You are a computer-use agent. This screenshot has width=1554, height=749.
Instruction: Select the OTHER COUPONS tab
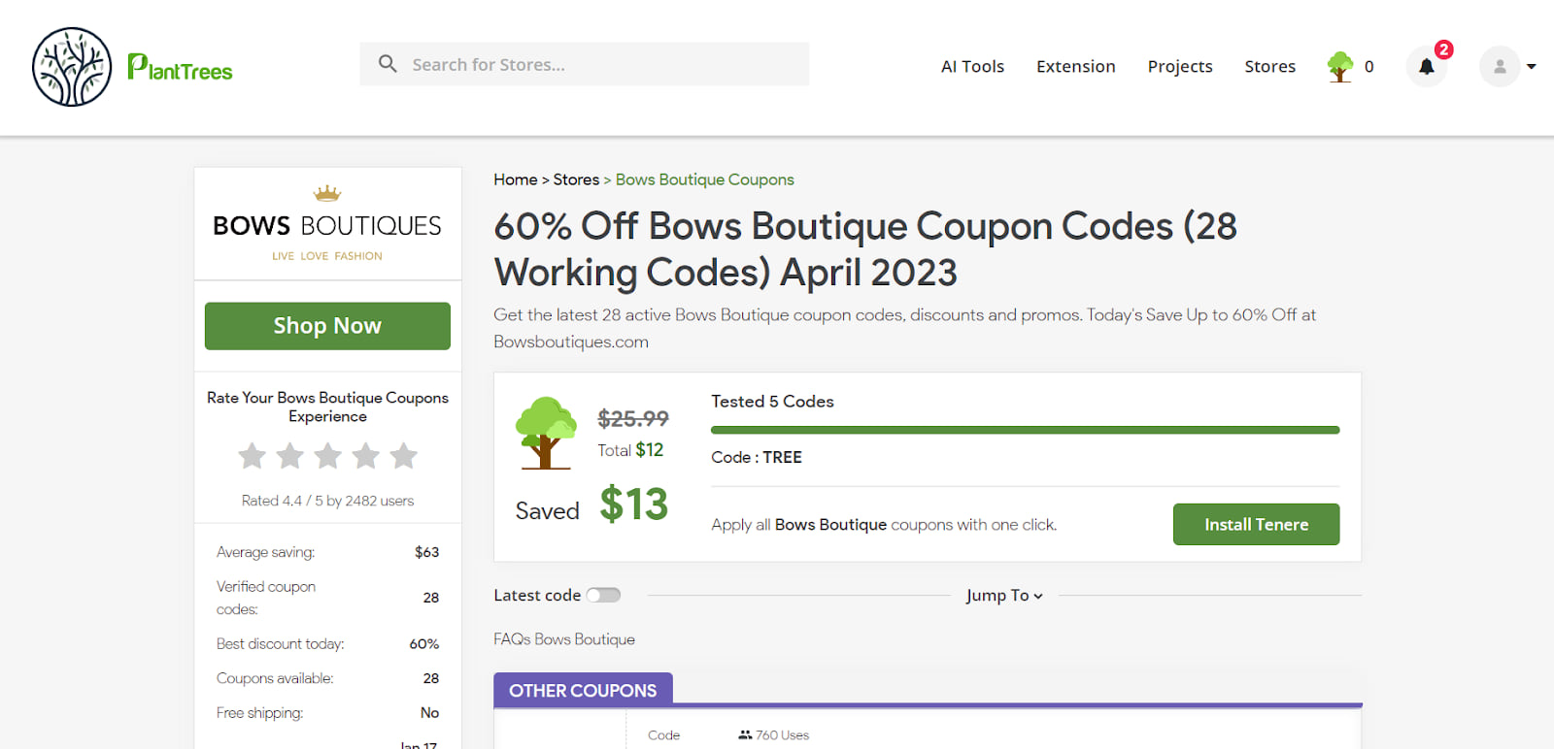(x=583, y=690)
